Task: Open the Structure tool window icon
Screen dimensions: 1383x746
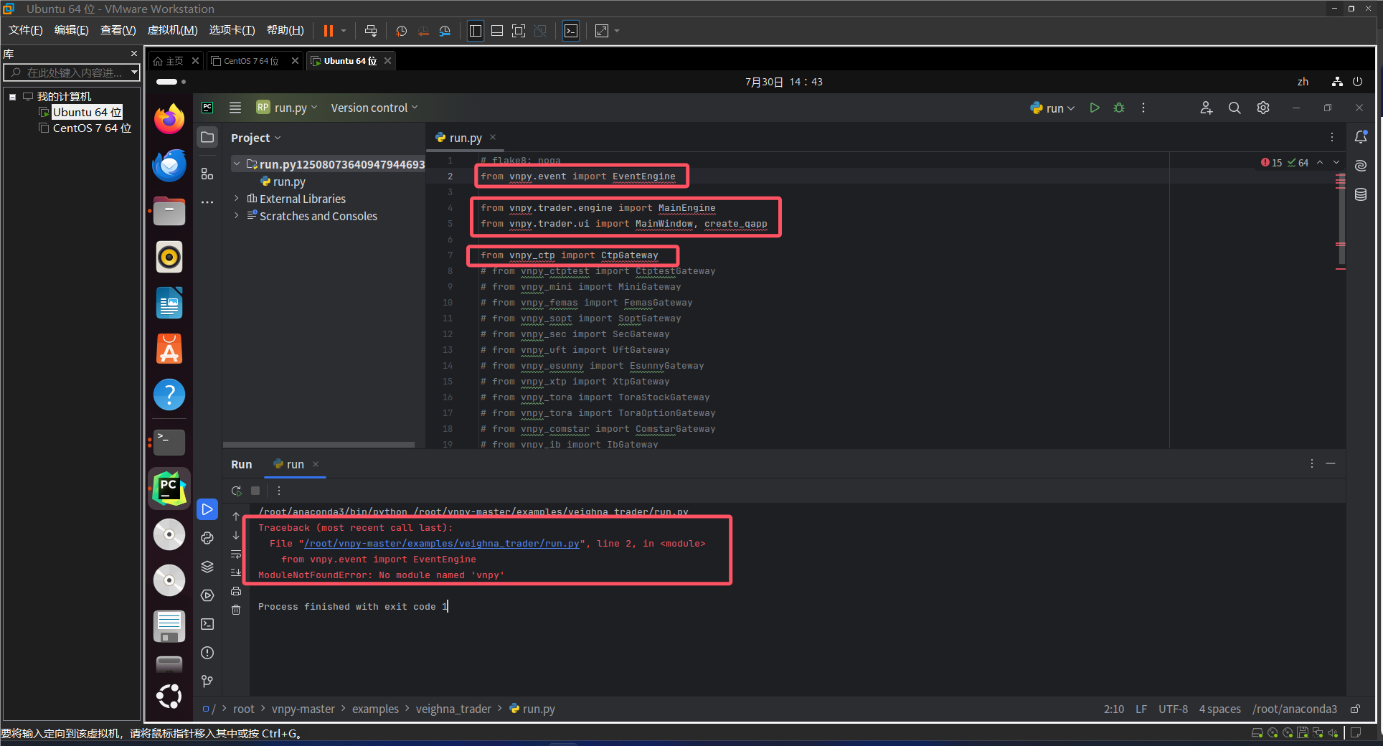Action: [x=207, y=174]
